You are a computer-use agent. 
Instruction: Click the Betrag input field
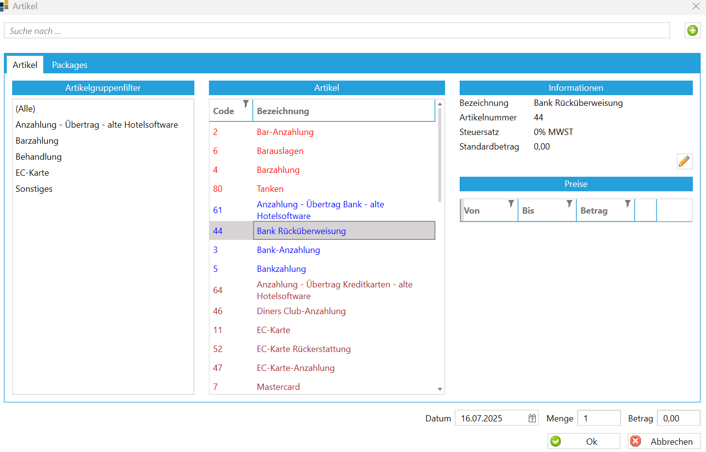678,418
